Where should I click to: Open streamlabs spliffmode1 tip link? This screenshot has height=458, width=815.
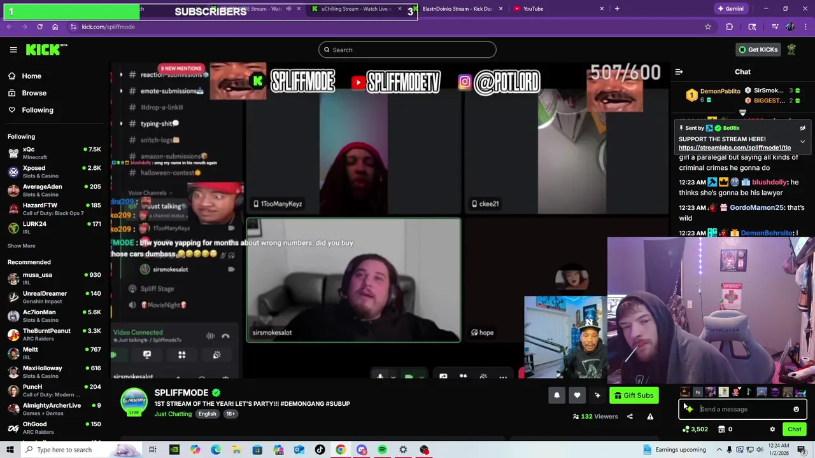click(x=735, y=148)
